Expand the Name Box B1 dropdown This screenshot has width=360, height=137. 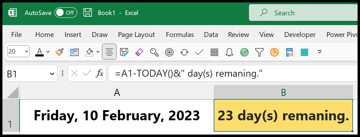coord(52,74)
